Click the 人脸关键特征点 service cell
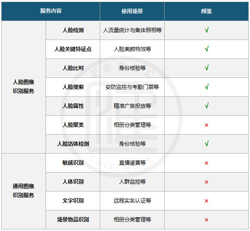 tap(73, 49)
